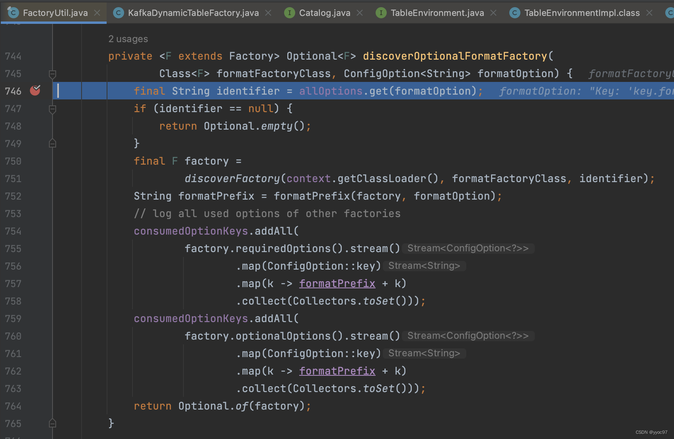Click Collectors.toSet() on line 763
Screen dimensions: 674x439
[350, 388]
